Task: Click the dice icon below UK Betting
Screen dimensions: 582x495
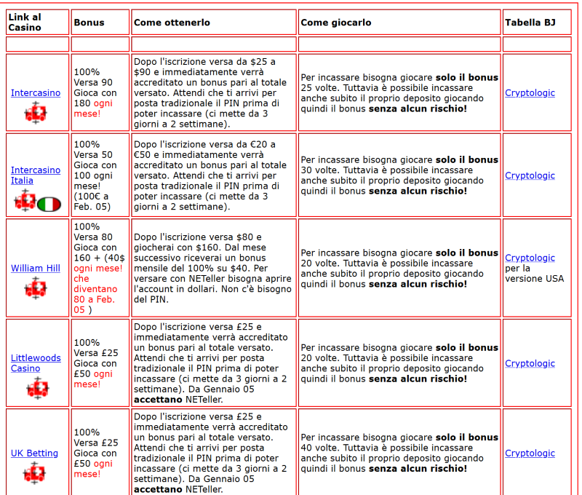Action: [x=34, y=473]
